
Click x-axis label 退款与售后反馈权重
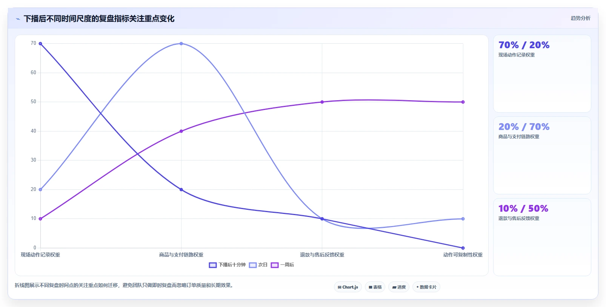[322, 255]
